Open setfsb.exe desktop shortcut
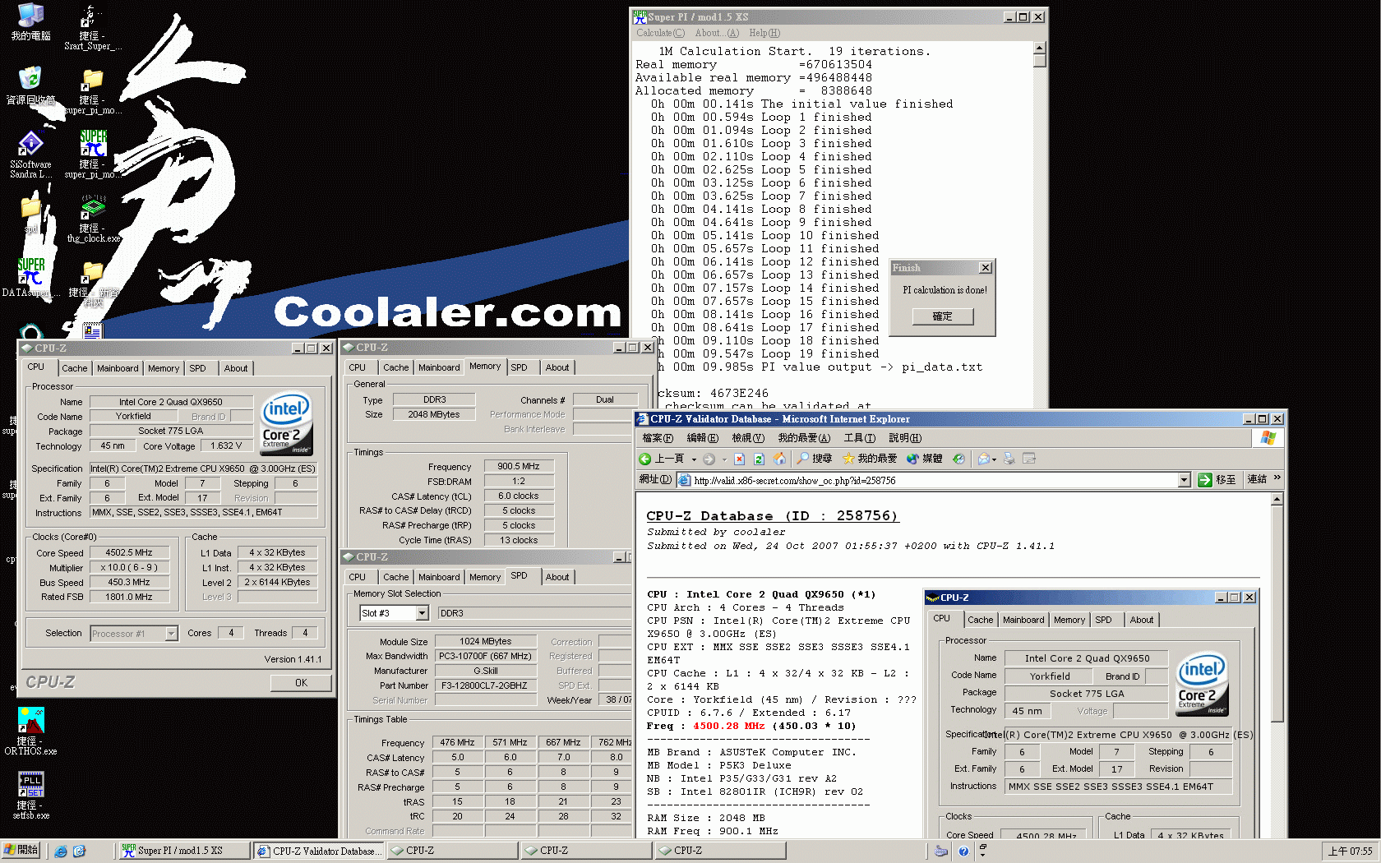The image size is (1381, 863). (30, 796)
